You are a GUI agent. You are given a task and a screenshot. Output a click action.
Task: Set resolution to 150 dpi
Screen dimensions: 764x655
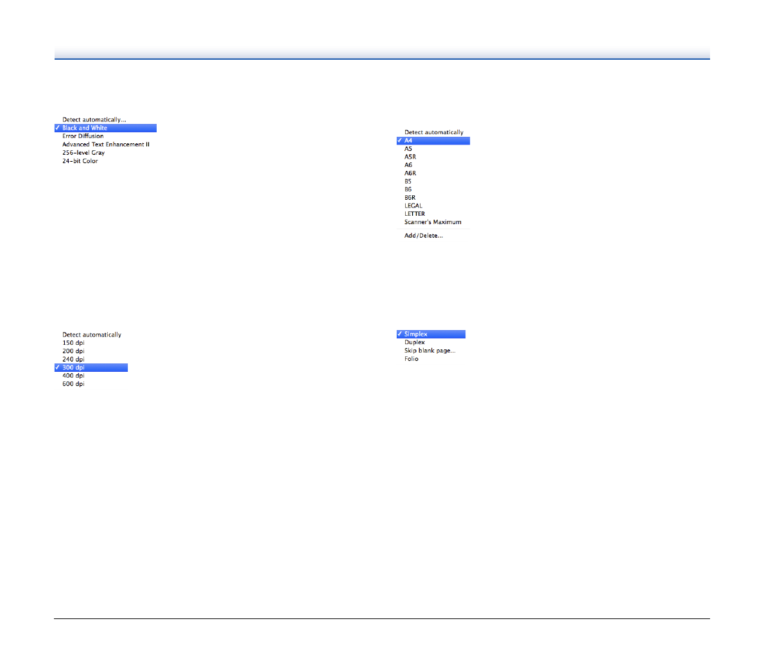[73, 343]
